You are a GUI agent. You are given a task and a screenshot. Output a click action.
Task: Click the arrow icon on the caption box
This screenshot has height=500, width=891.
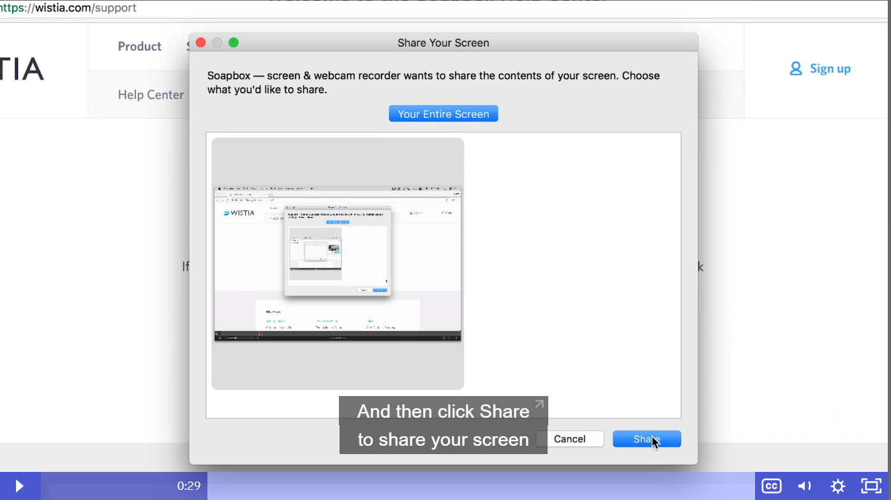pos(539,404)
